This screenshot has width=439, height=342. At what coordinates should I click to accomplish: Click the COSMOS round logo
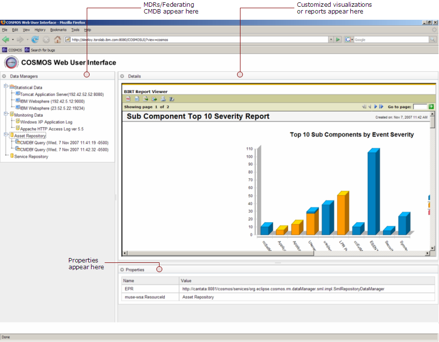[x=11, y=63]
